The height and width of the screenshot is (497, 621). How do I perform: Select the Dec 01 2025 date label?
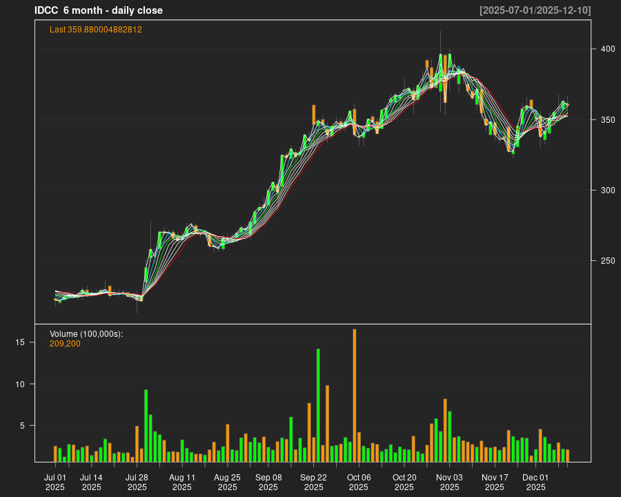(535, 482)
